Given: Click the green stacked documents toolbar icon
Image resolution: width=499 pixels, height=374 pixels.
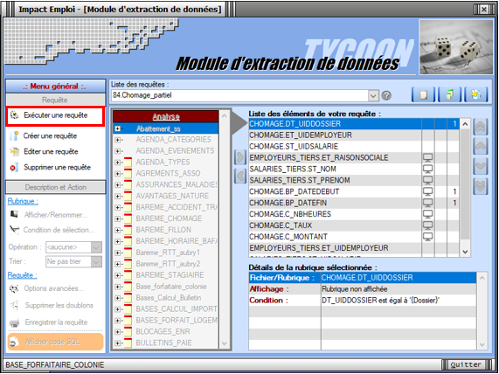Looking at the screenshot, I should (449, 95).
